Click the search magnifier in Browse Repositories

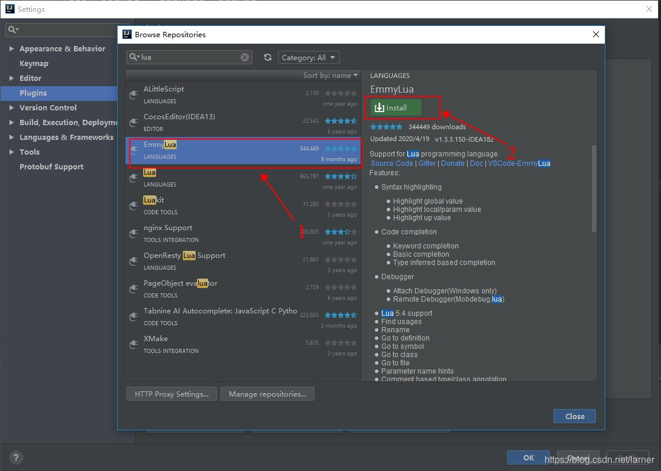[x=134, y=57]
